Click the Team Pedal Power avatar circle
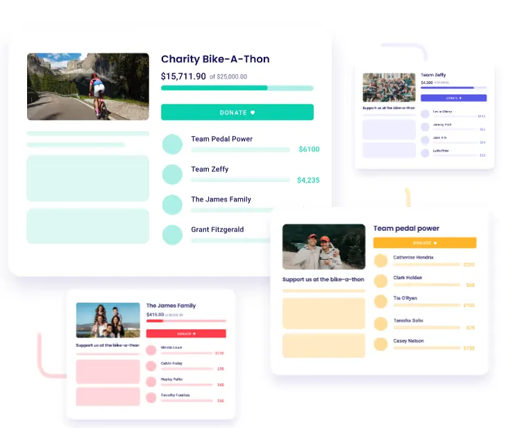Image resolution: width=515 pixels, height=428 pixels. click(172, 144)
